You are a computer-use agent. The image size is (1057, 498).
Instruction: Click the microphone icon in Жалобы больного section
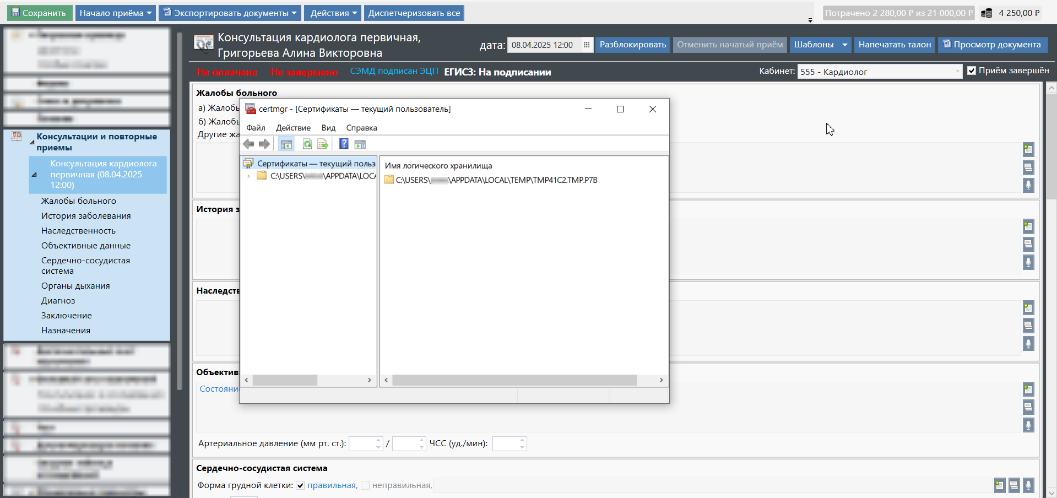pos(1028,185)
